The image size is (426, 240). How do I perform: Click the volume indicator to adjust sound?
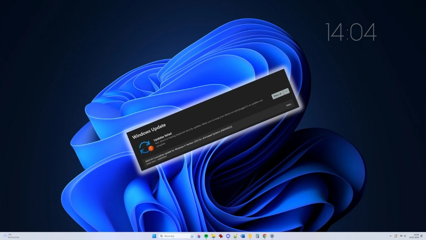(x=405, y=236)
